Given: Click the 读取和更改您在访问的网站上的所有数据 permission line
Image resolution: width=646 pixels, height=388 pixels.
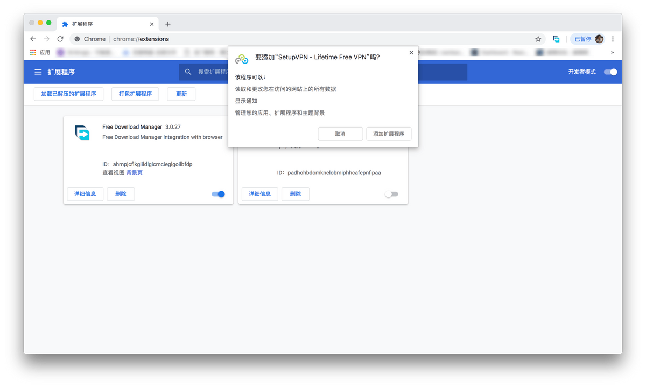Looking at the screenshot, I should [x=285, y=89].
